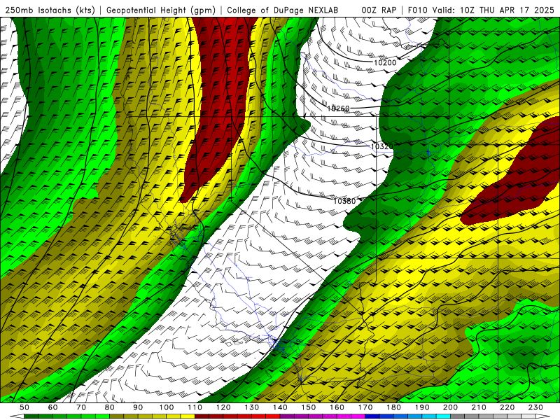The height and width of the screenshot is (420, 560).
Task: Click the 210 value on the color scale
Action: [479, 407]
